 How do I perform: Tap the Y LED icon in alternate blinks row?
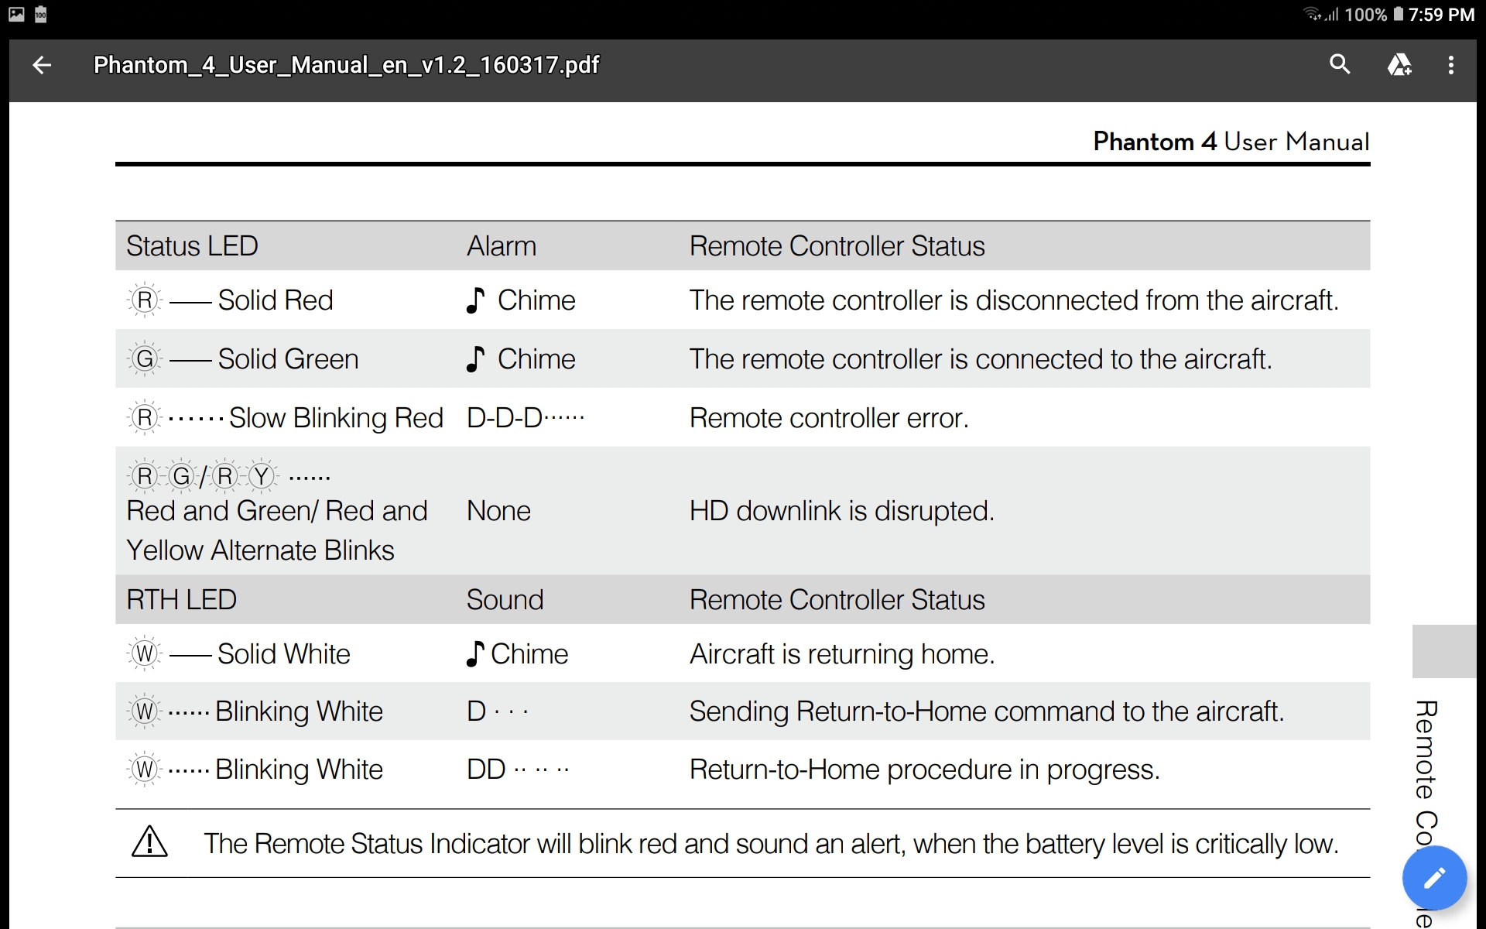pyautogui.click(x=262, y=475)
